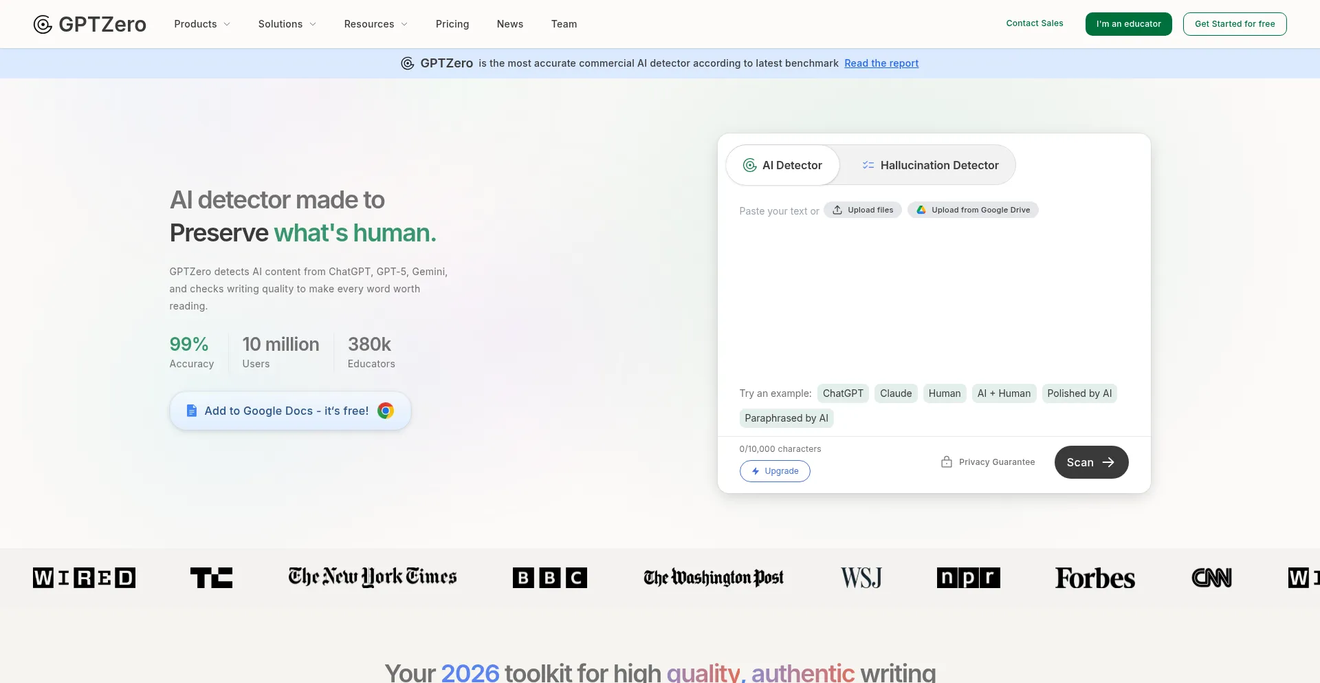1320x683 pixels.
Task: Click the checklist icon beside Hallucination Detector
Action: (868, 165)
